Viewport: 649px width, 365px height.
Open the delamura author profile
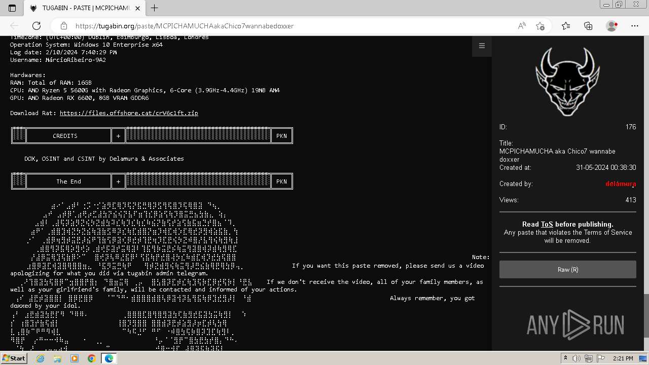click(621, 184)
